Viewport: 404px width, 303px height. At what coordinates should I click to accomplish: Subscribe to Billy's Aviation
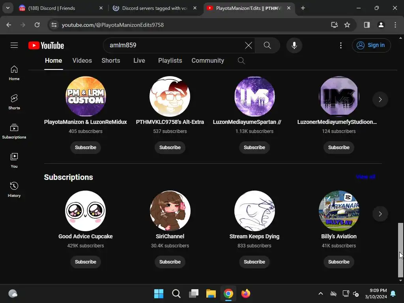pyautogui.click(x=339, y=262)
